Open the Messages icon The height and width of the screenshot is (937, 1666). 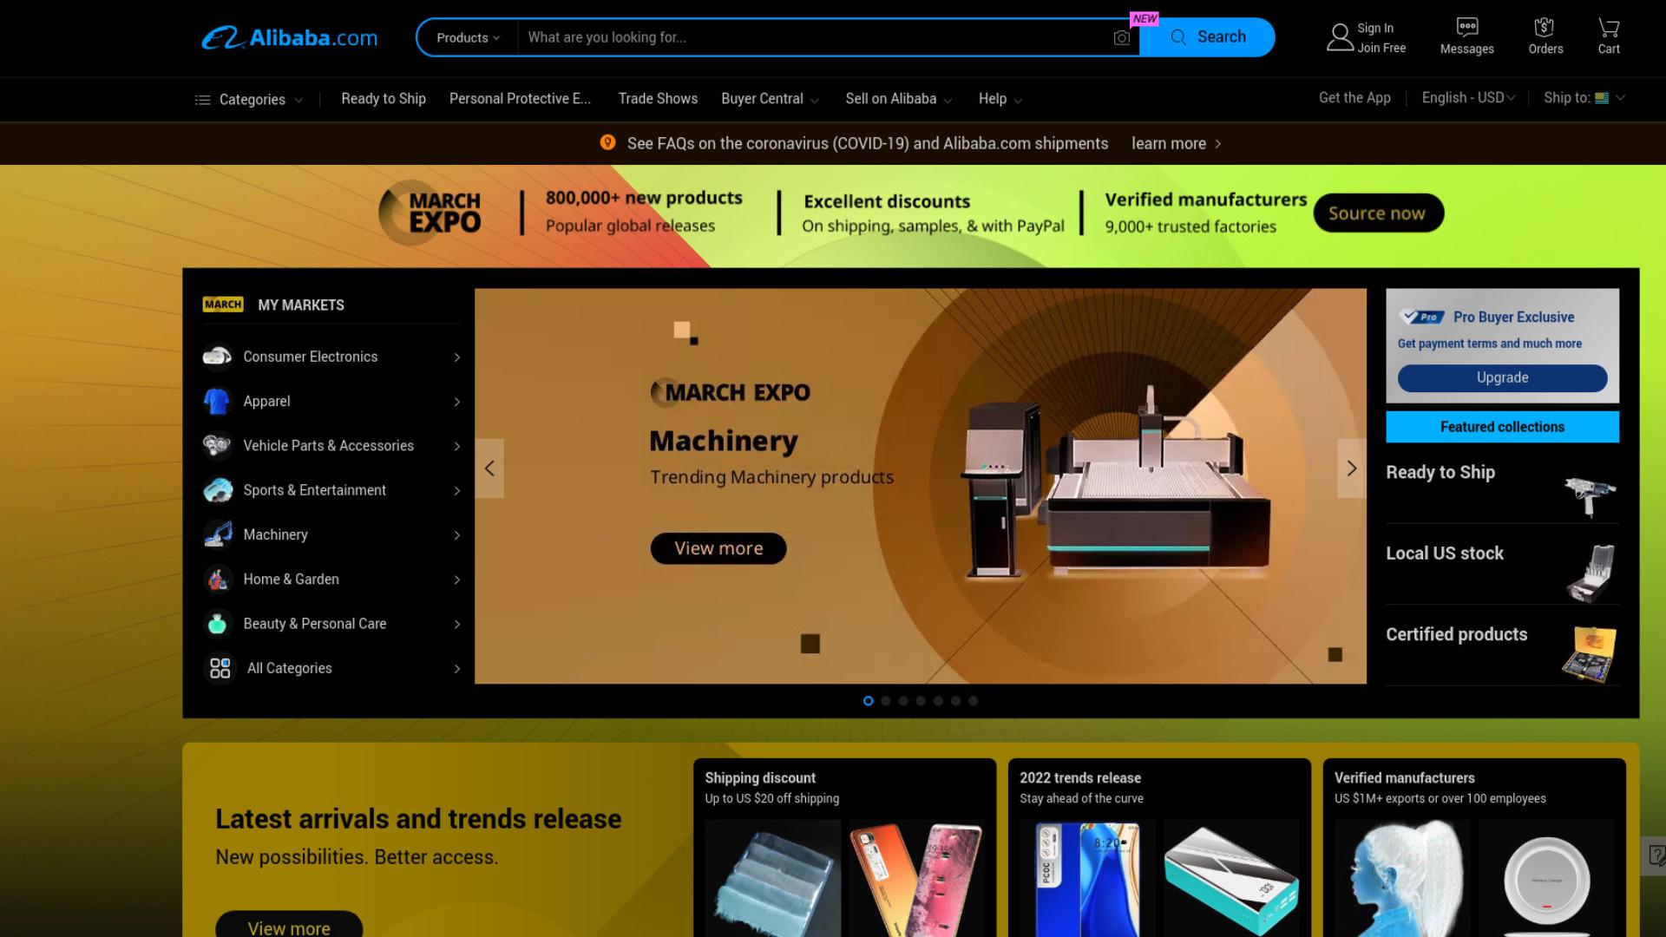pyautogui.click(x=1467, y=27)
